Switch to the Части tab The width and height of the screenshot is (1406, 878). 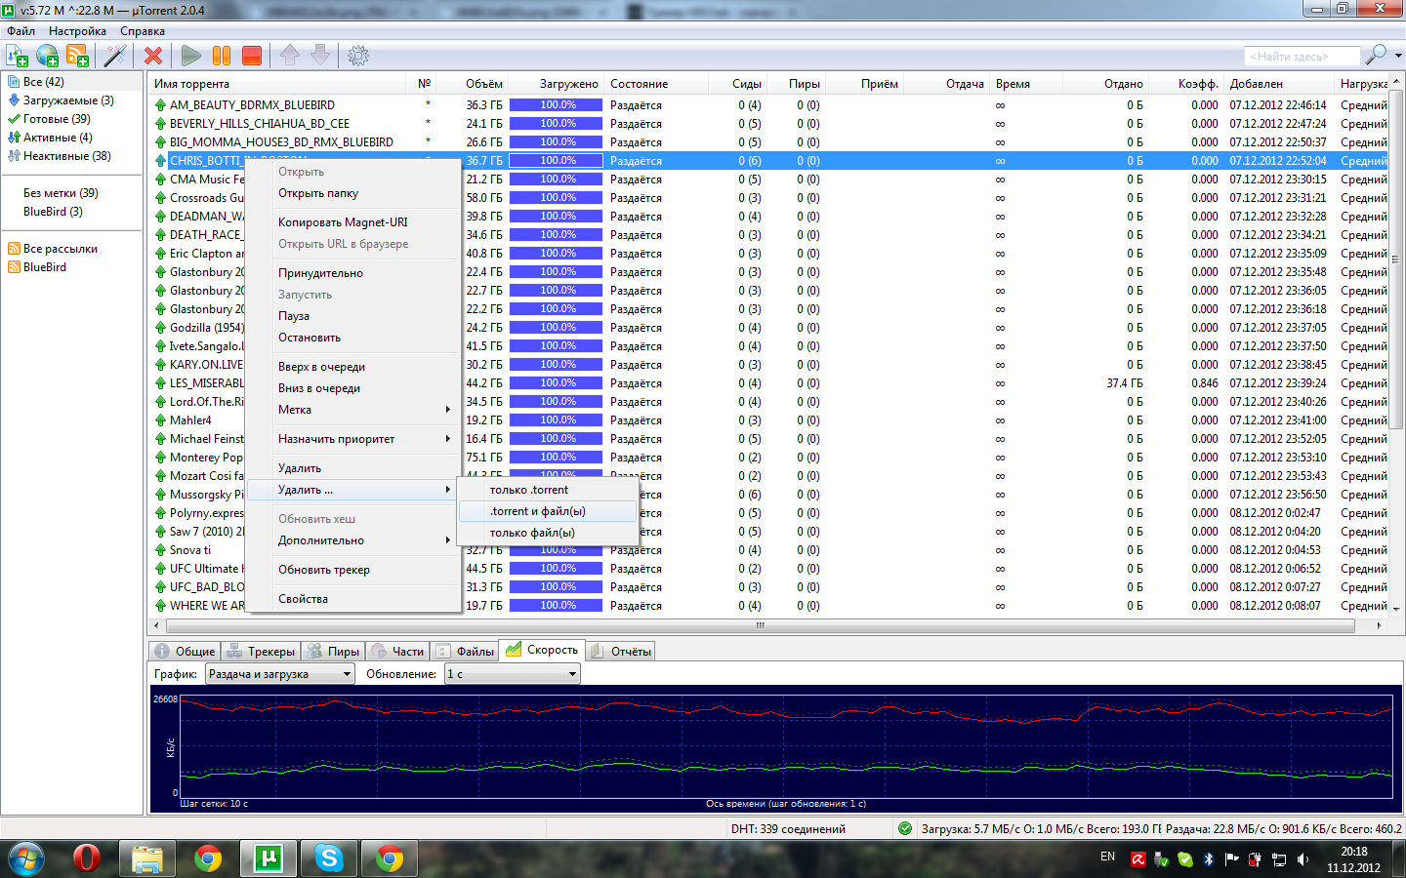[398, 652]
